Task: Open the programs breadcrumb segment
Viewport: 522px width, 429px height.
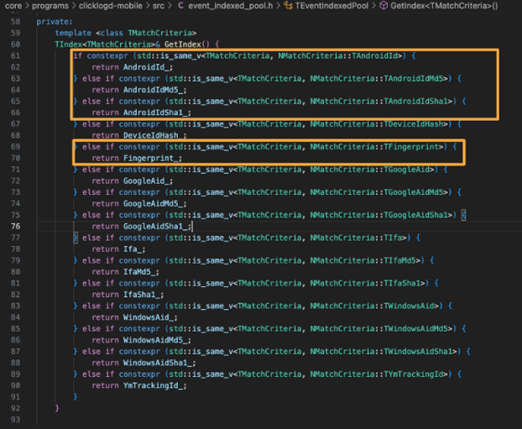Action: [50, 6]
